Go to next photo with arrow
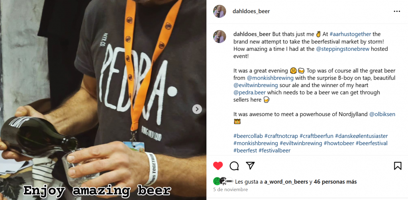The height and width of the screenshot is (200, 408). [x=197, y=109]
